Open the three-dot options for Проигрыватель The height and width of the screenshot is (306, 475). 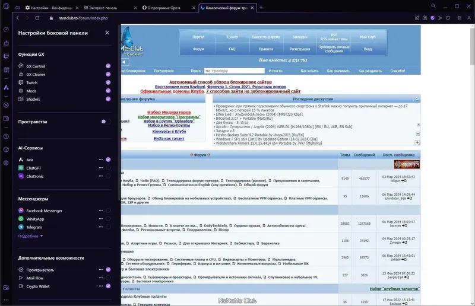[x=101, y=269]
